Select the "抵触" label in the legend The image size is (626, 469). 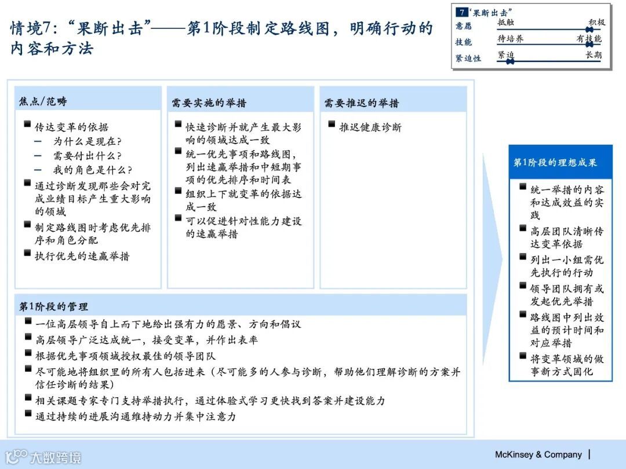pyautogui.click(x=505, y=23)
